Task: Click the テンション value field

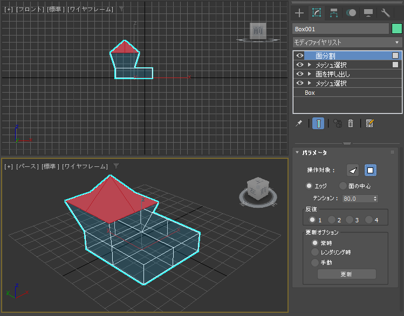Action: (358, 199)
